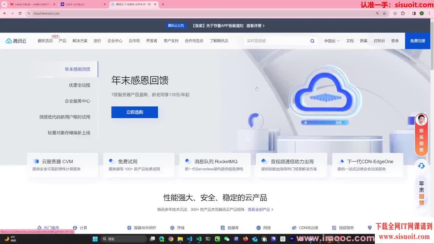Open the 控制台 link
The height and width of the screenshot is (244, 434).
(379, 41)
